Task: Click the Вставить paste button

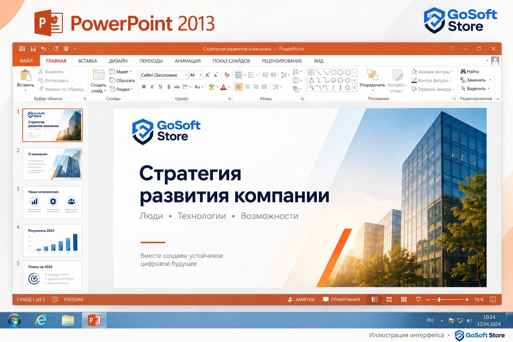Action: 25,80
